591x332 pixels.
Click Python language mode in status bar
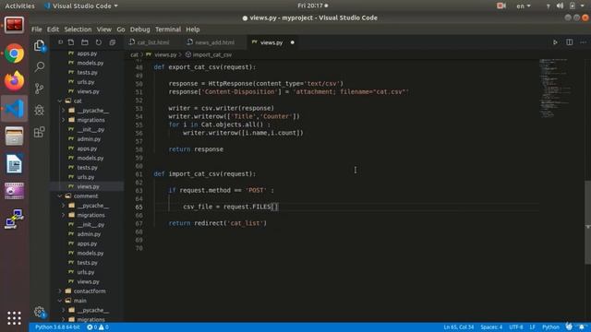(550, 327)
